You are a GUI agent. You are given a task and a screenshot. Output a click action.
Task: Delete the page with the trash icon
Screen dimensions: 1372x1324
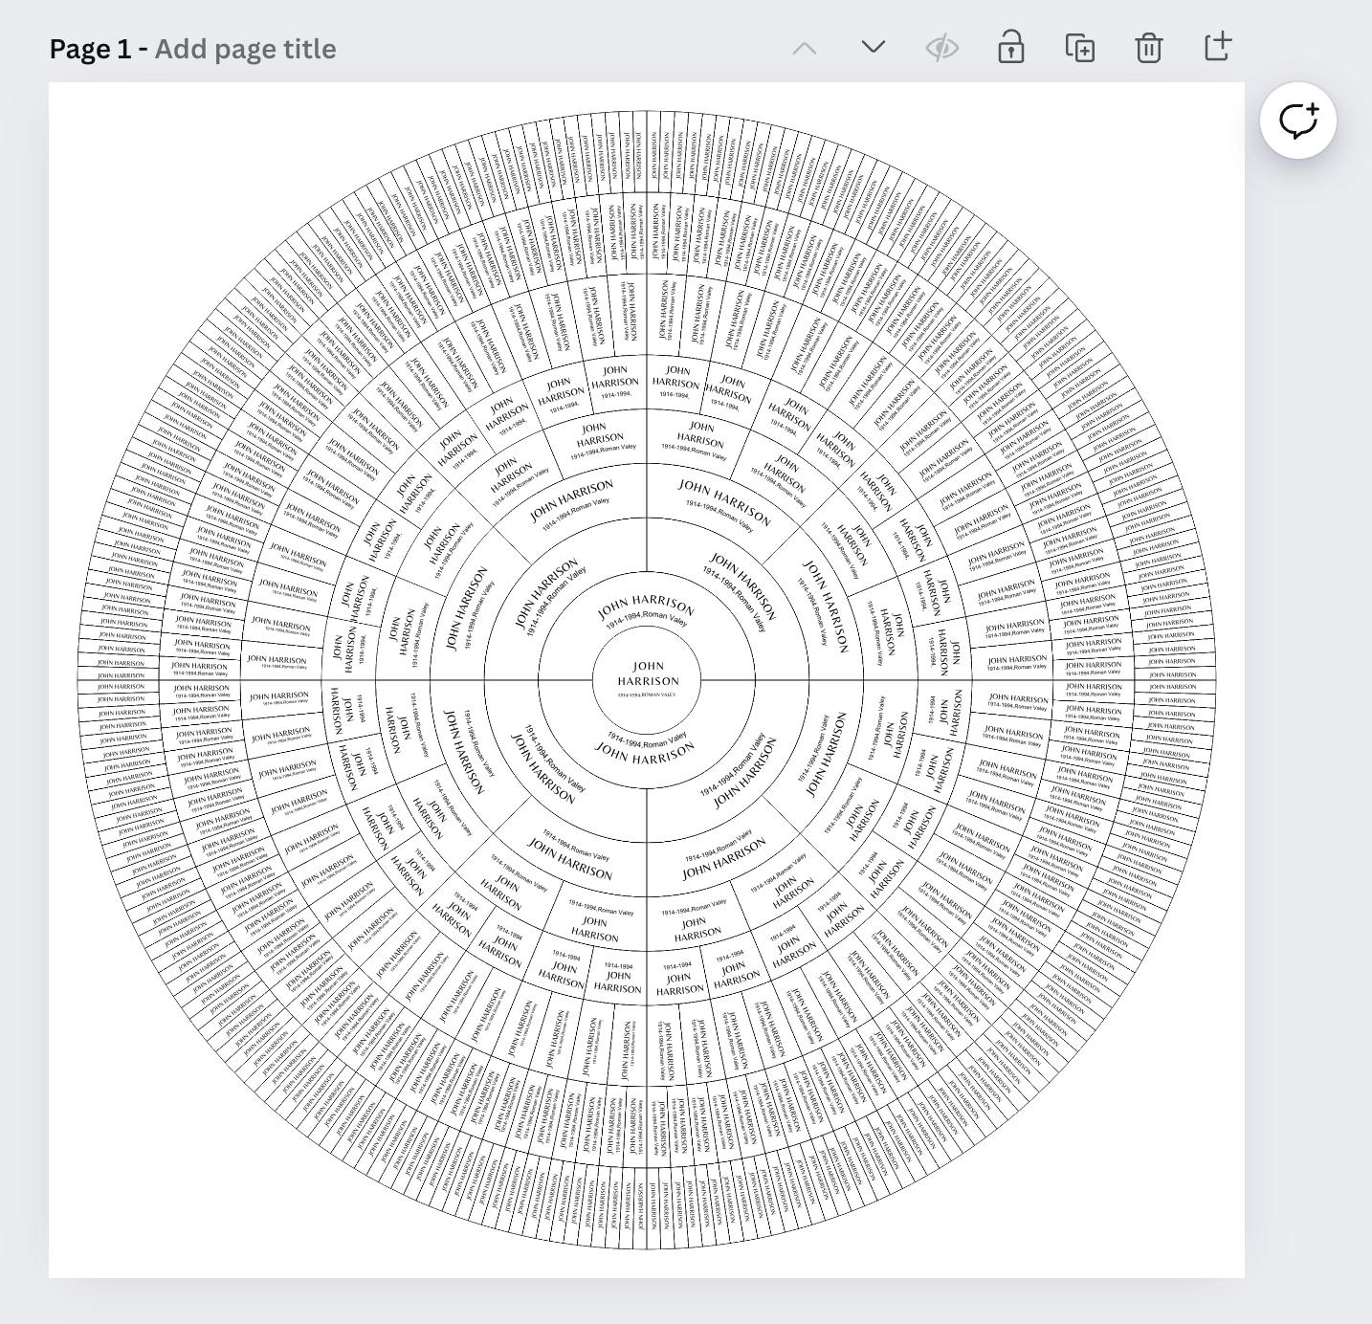1149,48
